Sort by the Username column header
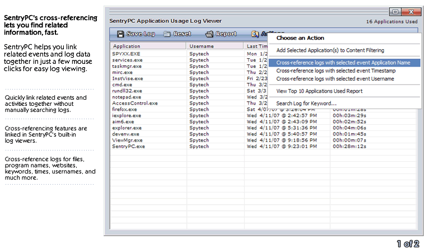The height and width of the screenshot is (249, 426). pyautogui.click(x=214, y=46)
